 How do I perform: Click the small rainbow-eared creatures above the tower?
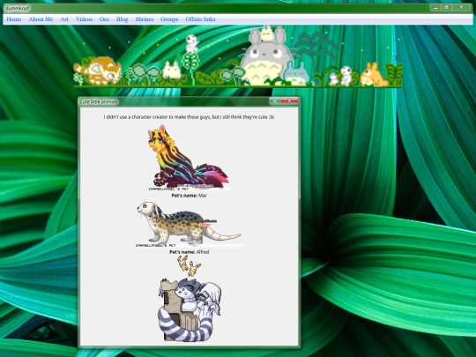point(189,265)
